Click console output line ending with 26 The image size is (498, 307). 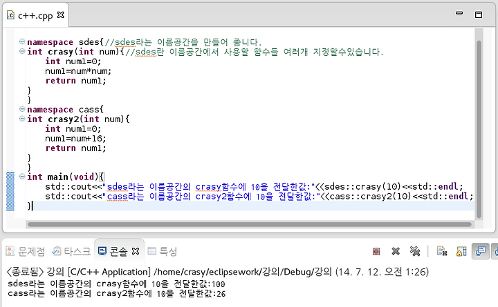click(116, 294)
